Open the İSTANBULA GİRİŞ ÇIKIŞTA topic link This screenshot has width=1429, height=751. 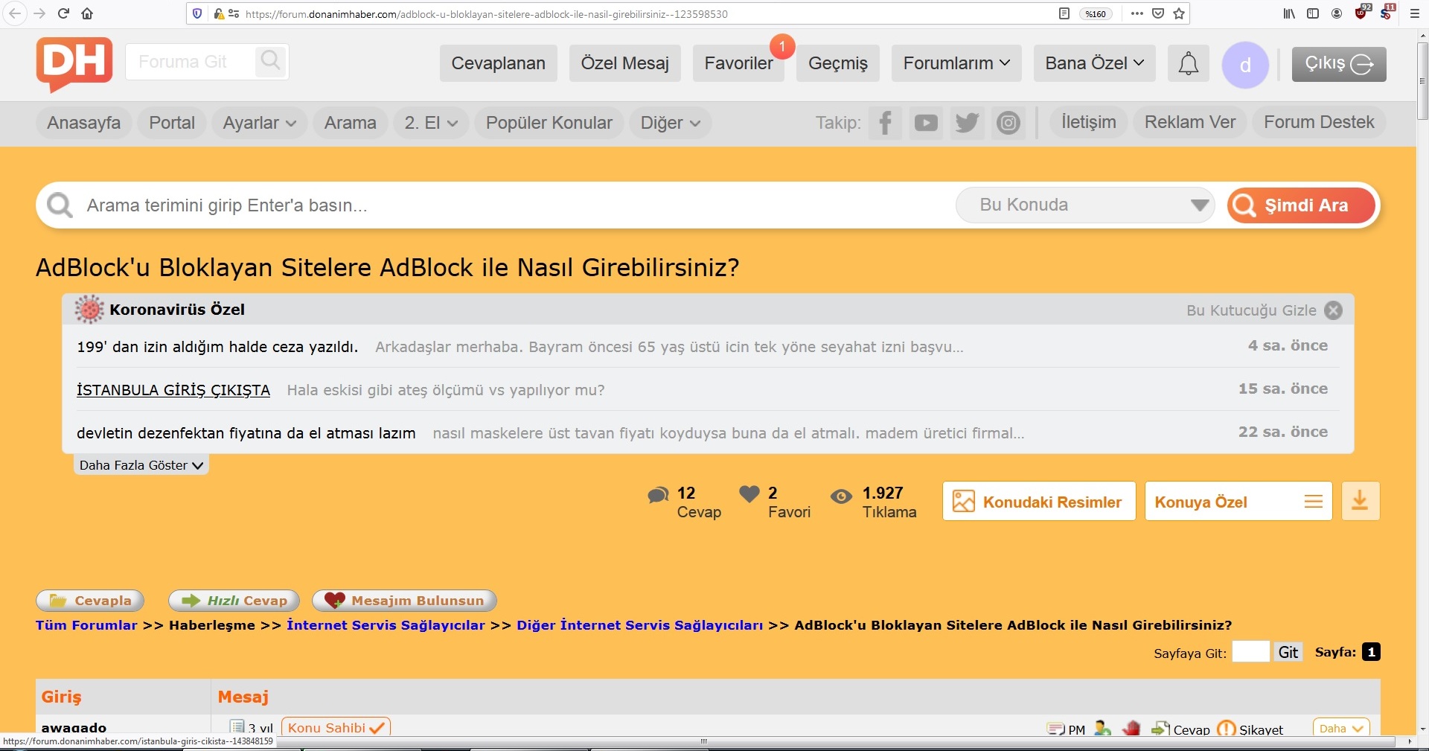[x=173, y=390]
